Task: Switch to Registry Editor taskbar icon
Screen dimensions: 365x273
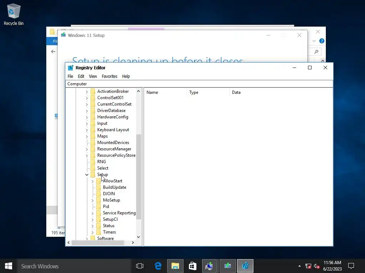Action: pos(245,266)
